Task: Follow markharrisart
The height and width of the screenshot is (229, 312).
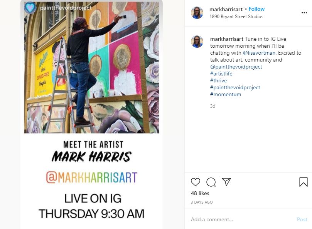Action: [x=256, y=9]
